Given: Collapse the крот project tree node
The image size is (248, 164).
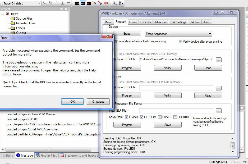Looking at the screenshot, I should click(3, 14).
